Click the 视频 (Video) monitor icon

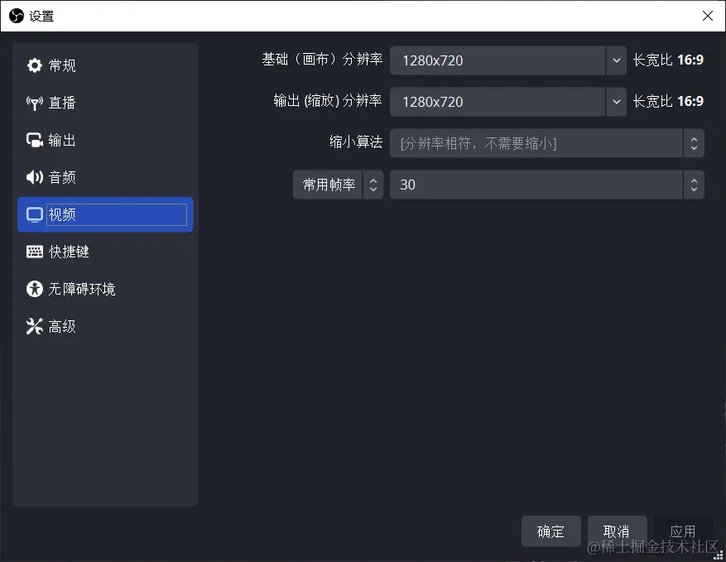[x=33, y=214]
